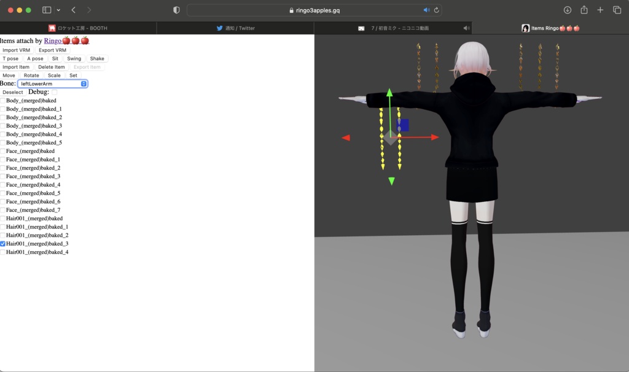
Task: Show tab overview icon
Action: 617,10
